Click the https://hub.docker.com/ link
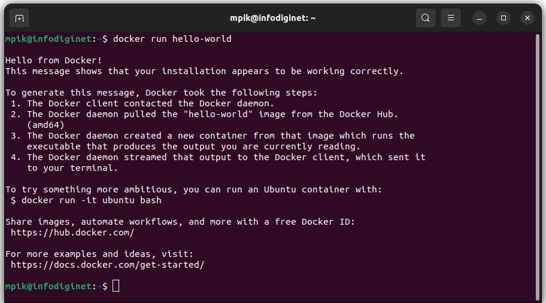 72,232
